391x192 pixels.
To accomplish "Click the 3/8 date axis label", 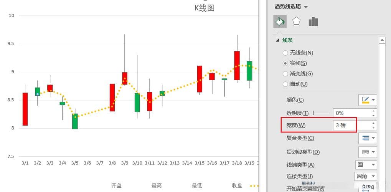I will [112, 163].
